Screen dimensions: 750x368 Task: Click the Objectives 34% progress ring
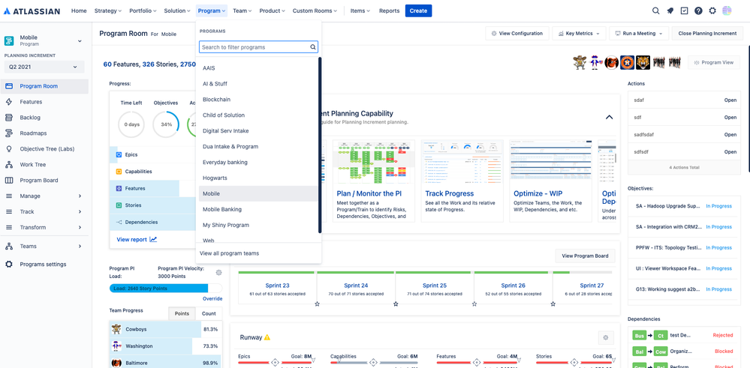coord(166,124)
